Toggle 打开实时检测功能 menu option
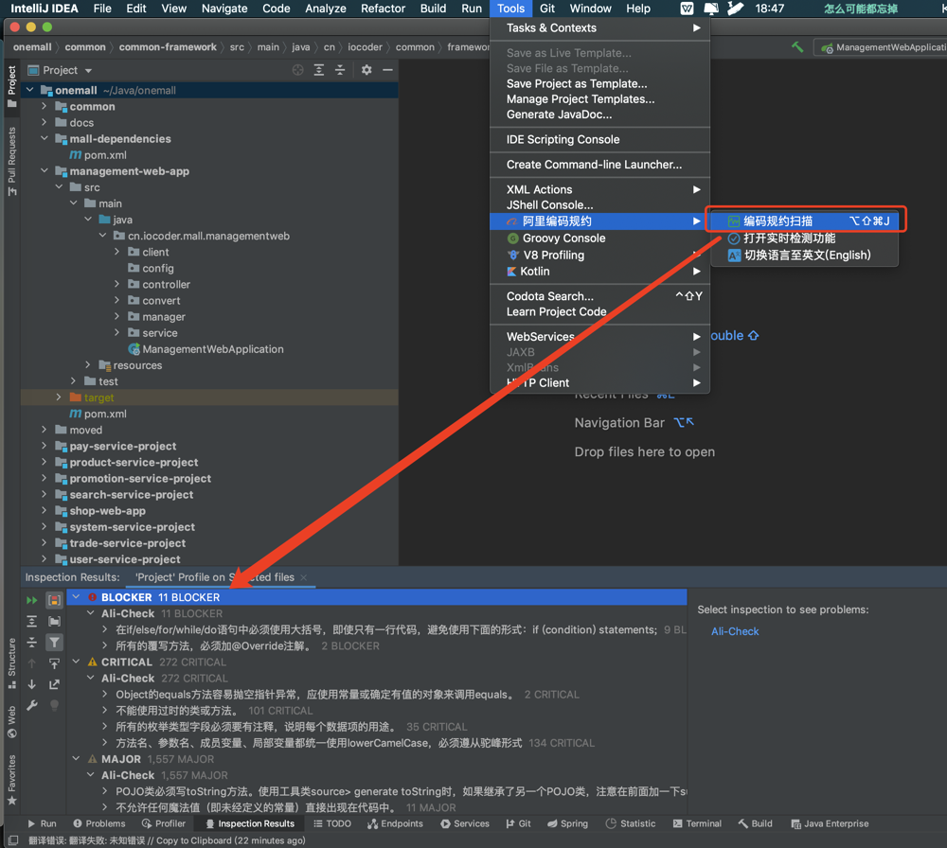947x848 pixels. [x=805, y=238]
